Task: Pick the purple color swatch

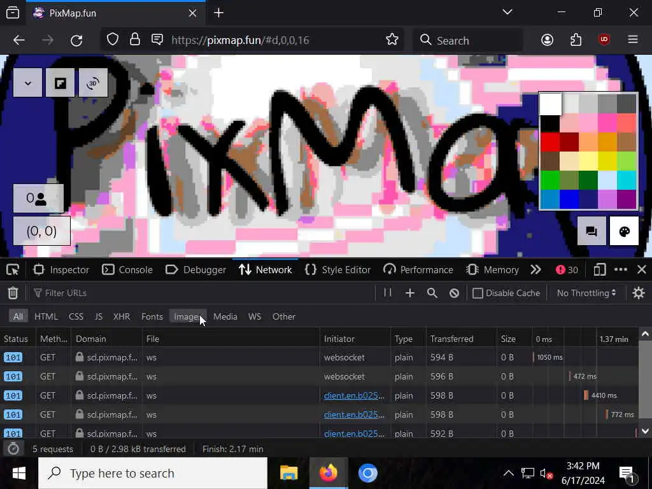Action: (627, 199)
